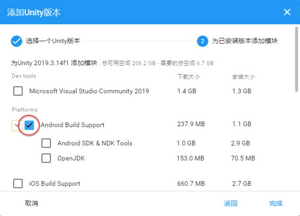Viewport: 300px width, 216px height.
Task: Click the Microsoft Visual Studio Community 2019 label
Action: [x=89, y=91]
